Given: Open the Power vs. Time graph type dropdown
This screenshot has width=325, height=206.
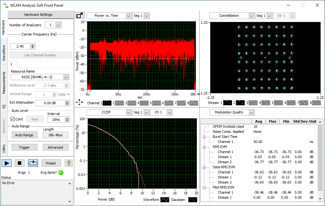Looking at the screenshot, I should (129, 16).
